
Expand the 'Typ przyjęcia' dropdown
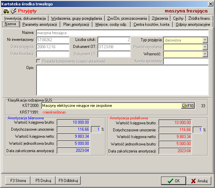205,40
